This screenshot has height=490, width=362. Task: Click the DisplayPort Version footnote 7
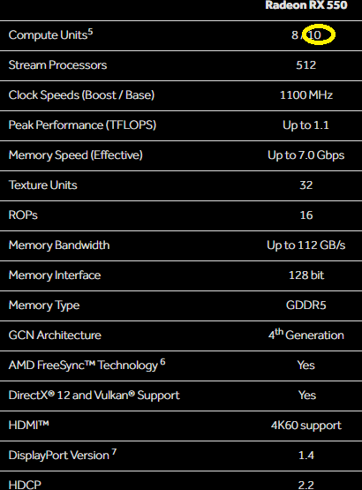(114, 451)
